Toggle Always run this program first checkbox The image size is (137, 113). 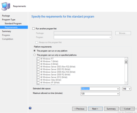coord(37,43)
